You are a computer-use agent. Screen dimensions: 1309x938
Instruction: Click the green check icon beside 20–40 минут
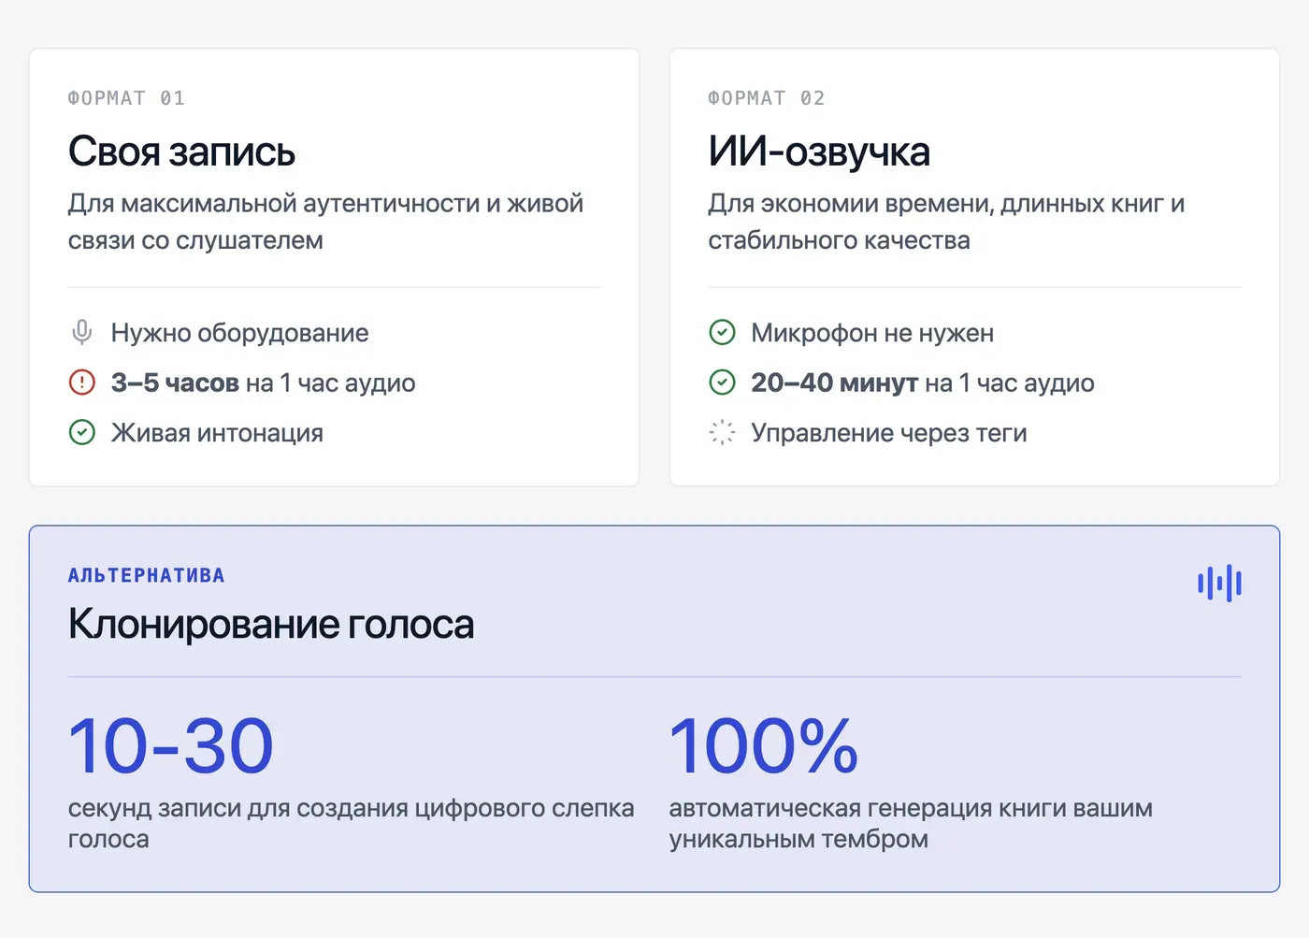point(722,382)
